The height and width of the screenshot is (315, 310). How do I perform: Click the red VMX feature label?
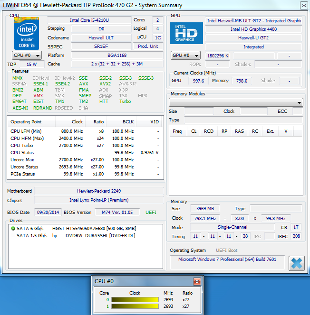click(x=38, y=96)
